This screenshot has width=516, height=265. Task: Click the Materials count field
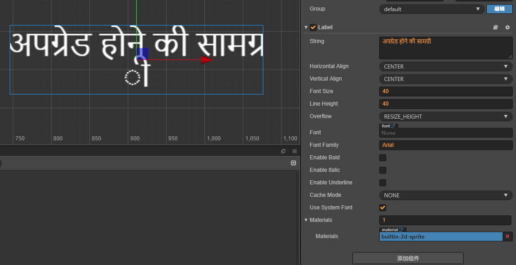tap(445, 220)
